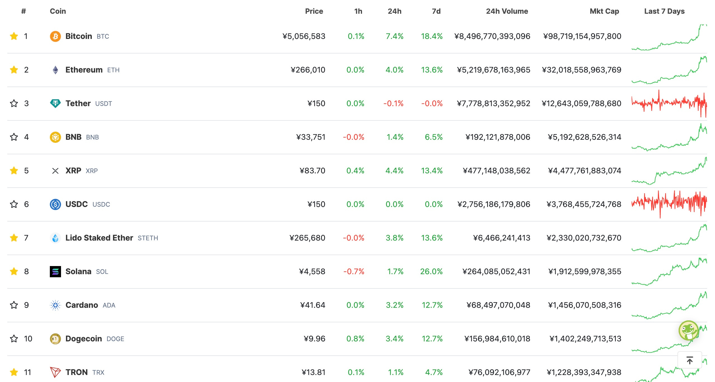Click Cardano's 24h volume ¥68,497,070,048

click(x=498, y=305)
